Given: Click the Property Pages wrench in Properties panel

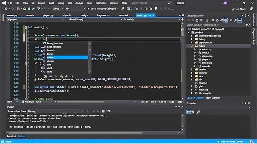Looking at the screenshot, I should (198, 112).
